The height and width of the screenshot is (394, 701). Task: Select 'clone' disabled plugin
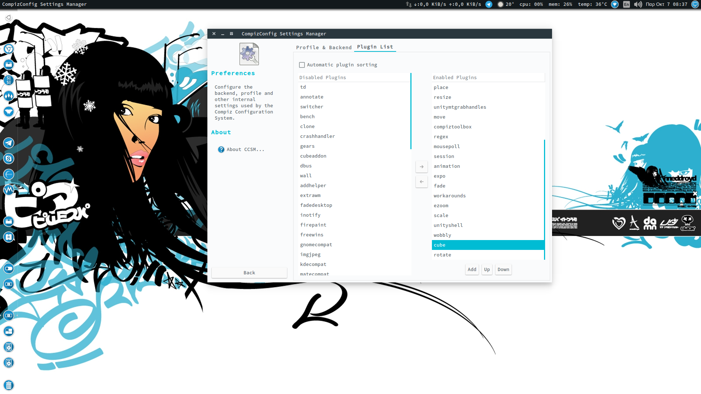pos(354,127)
